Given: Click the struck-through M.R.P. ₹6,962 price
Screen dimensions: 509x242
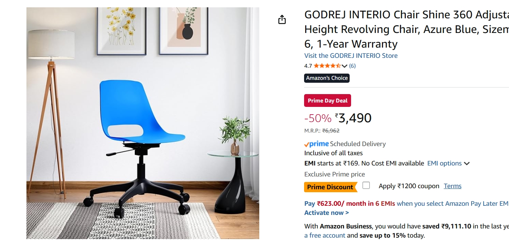Looking at the screenshot, I should 331,131.
